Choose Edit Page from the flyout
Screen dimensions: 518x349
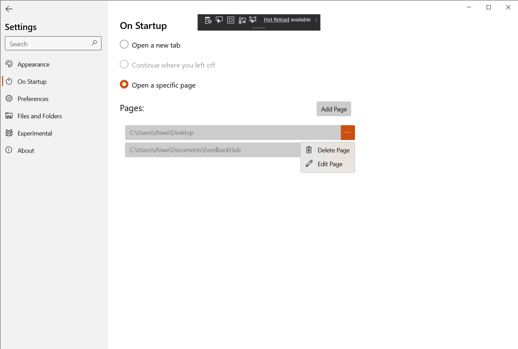(x=328, y=164)
